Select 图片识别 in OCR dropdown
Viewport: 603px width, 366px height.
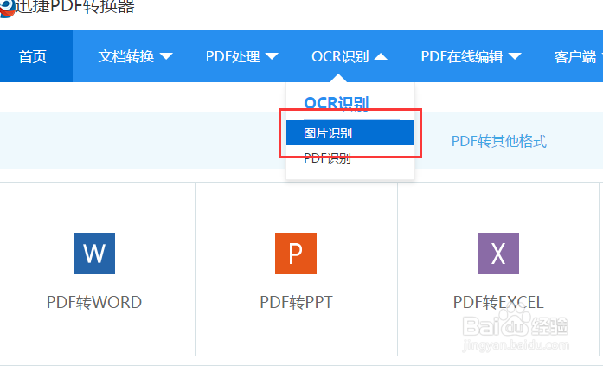(x=350, y=133)
